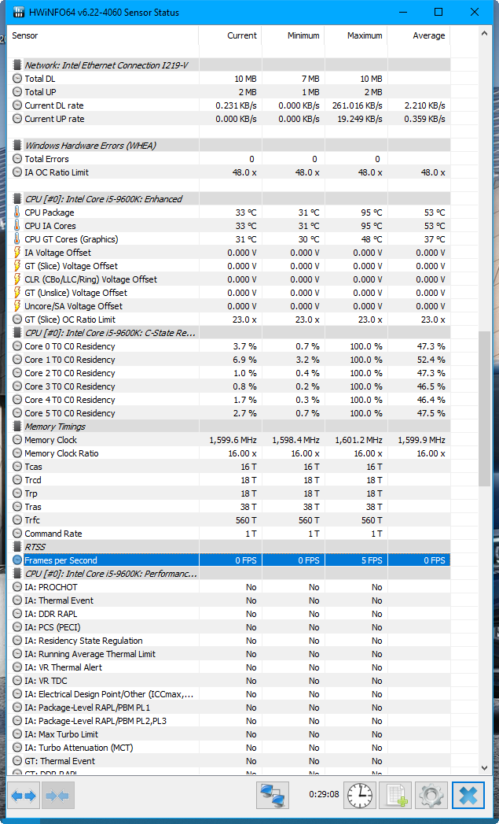499x824 pixels.
Task: Click lightning icon beside GT (Unslice) Voltage Offset
Action: (17, 293)
